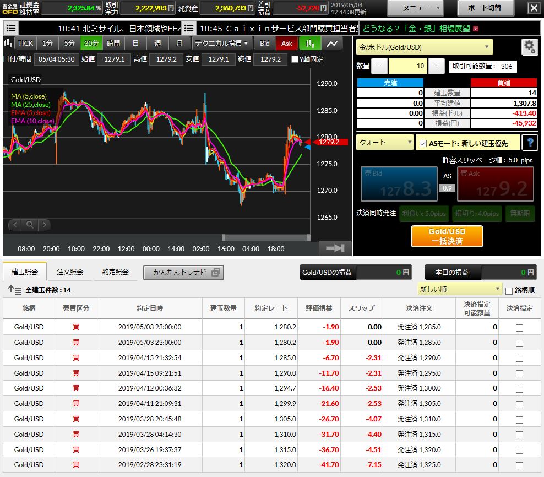Click the red external link icon in banner
Viewport: 544px width, 477px height.
click(476, 29)
